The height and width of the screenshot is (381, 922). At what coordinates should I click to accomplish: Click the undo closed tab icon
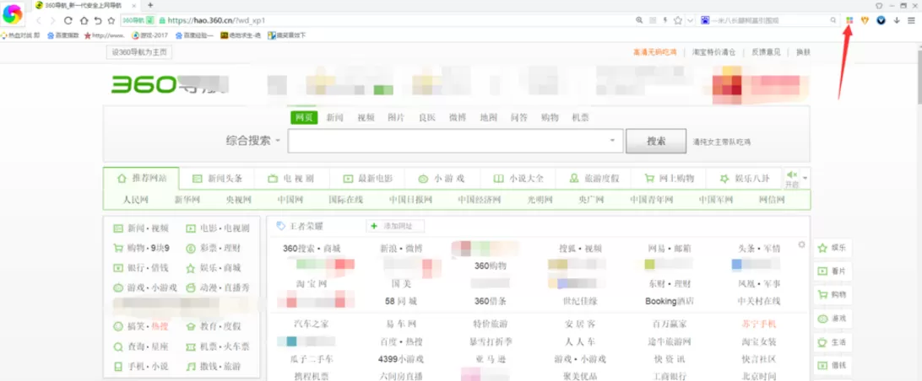click(98, 20)
